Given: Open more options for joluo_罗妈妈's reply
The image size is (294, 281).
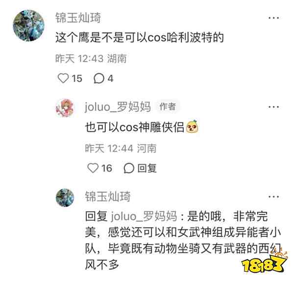Looking at the screenshot, I should (274, 107).
